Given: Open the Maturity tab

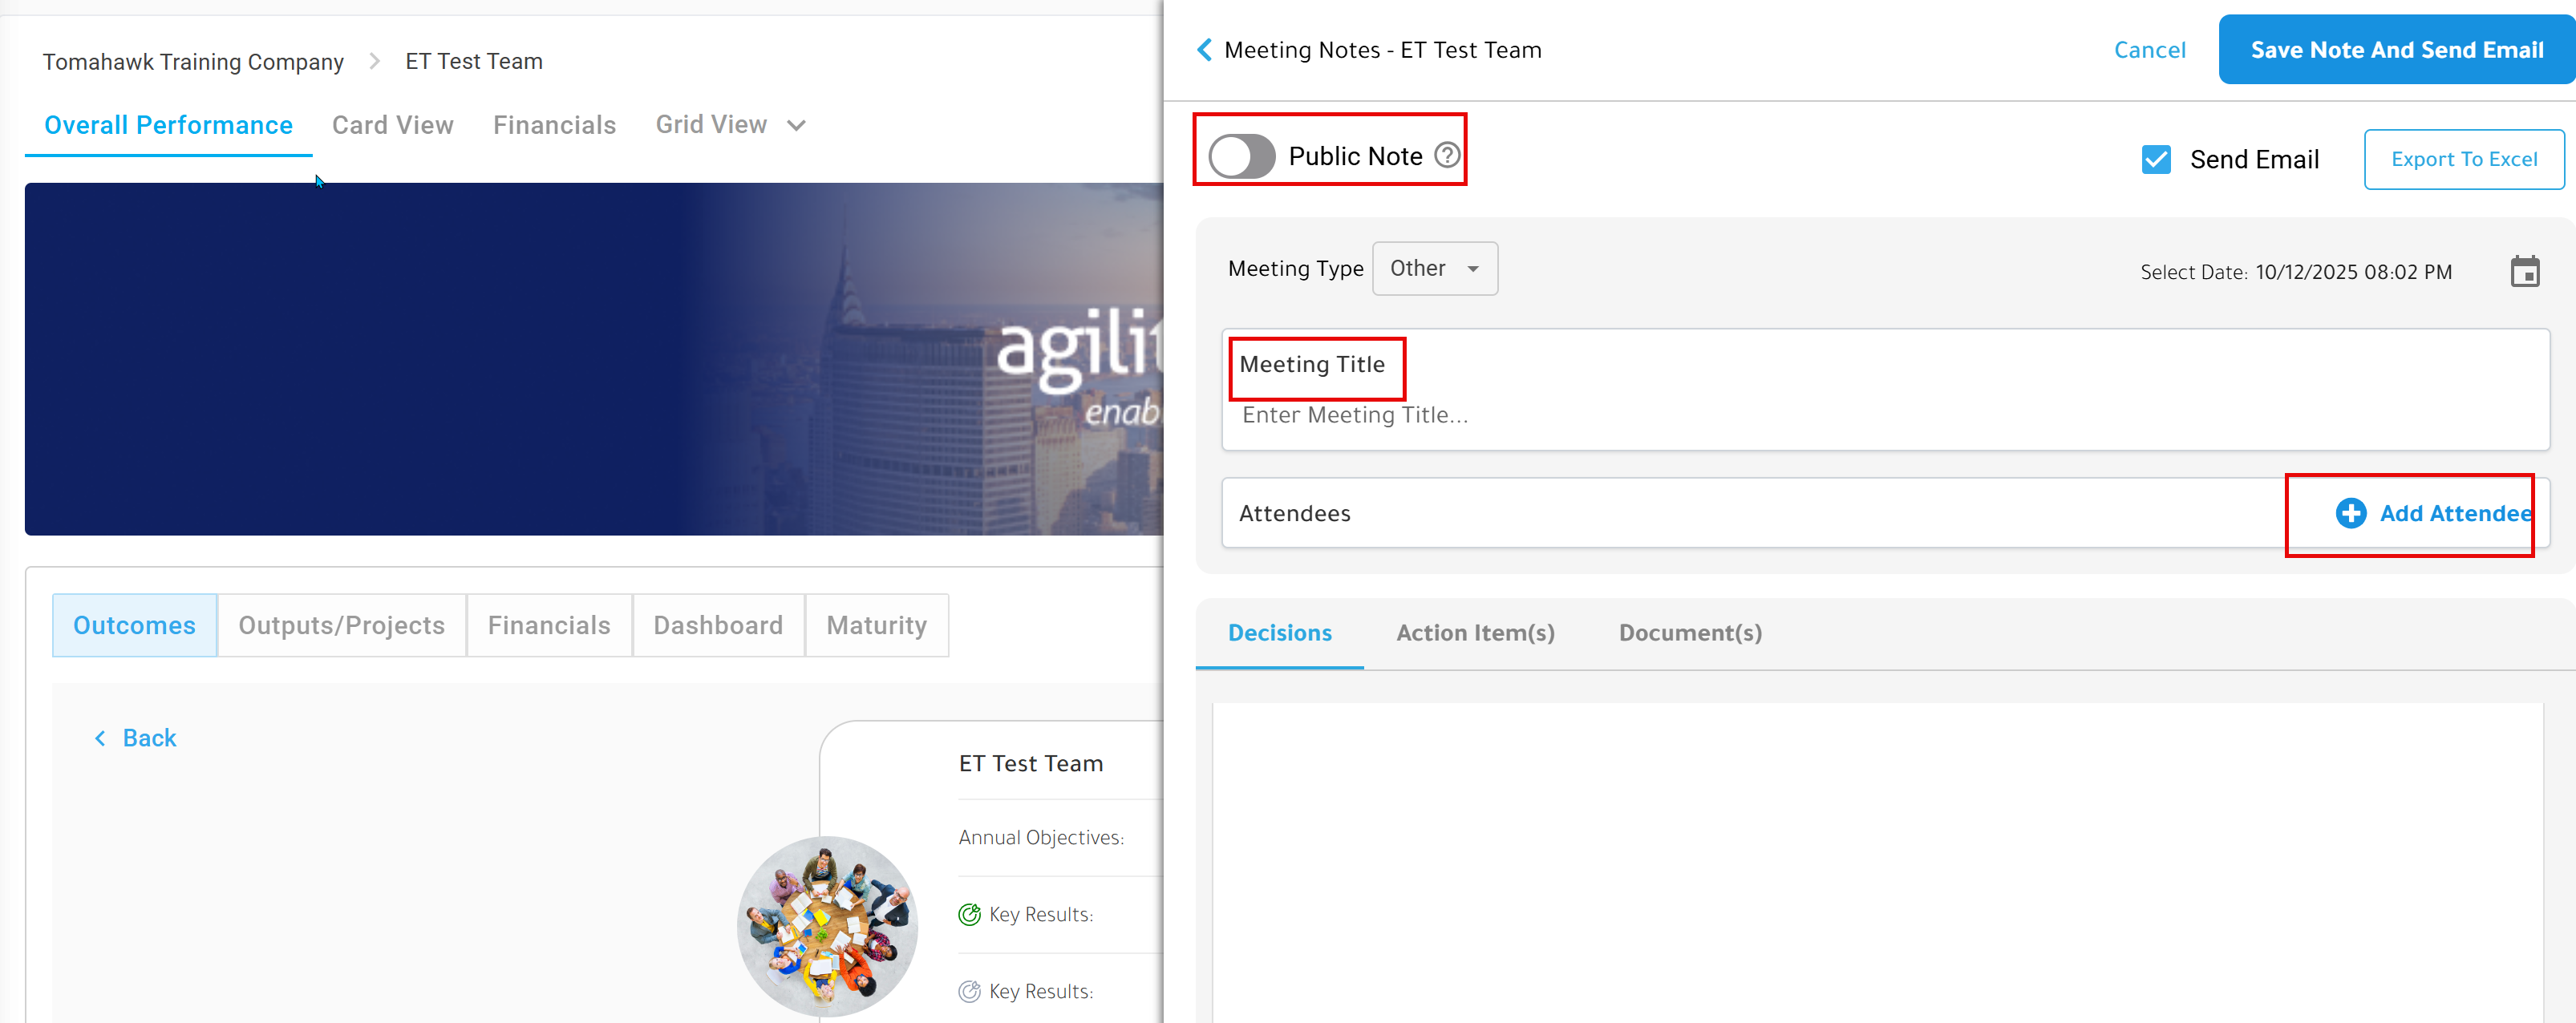Looking at the screenshot, I should click(876, 625).
